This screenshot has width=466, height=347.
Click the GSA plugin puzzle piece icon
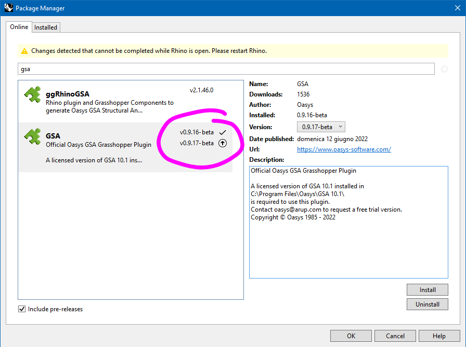[32, 136]
